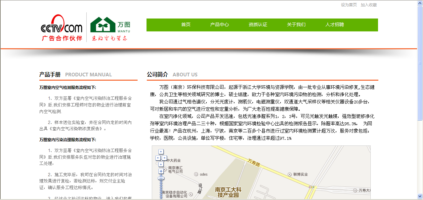Screen dimensions: 423x200
Task: Click the 联博实业 map marker
Action: [x=290, y=174]
